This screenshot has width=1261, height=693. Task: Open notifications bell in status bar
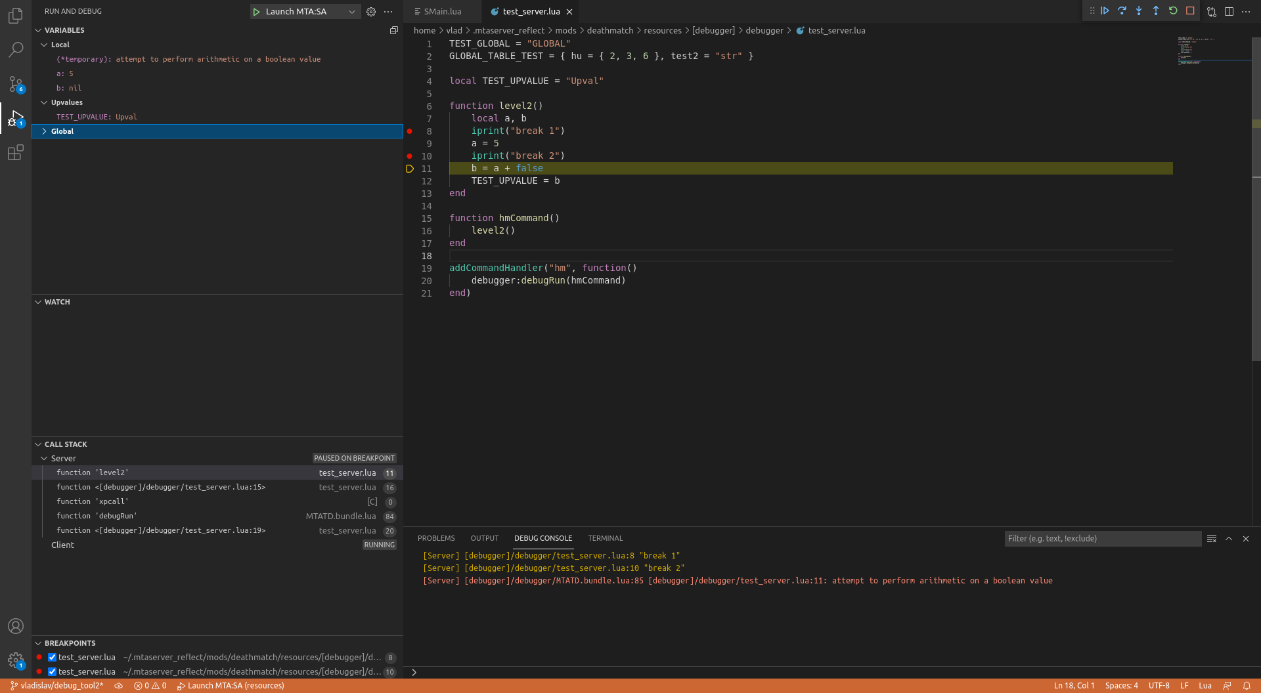pos(1247,686)
